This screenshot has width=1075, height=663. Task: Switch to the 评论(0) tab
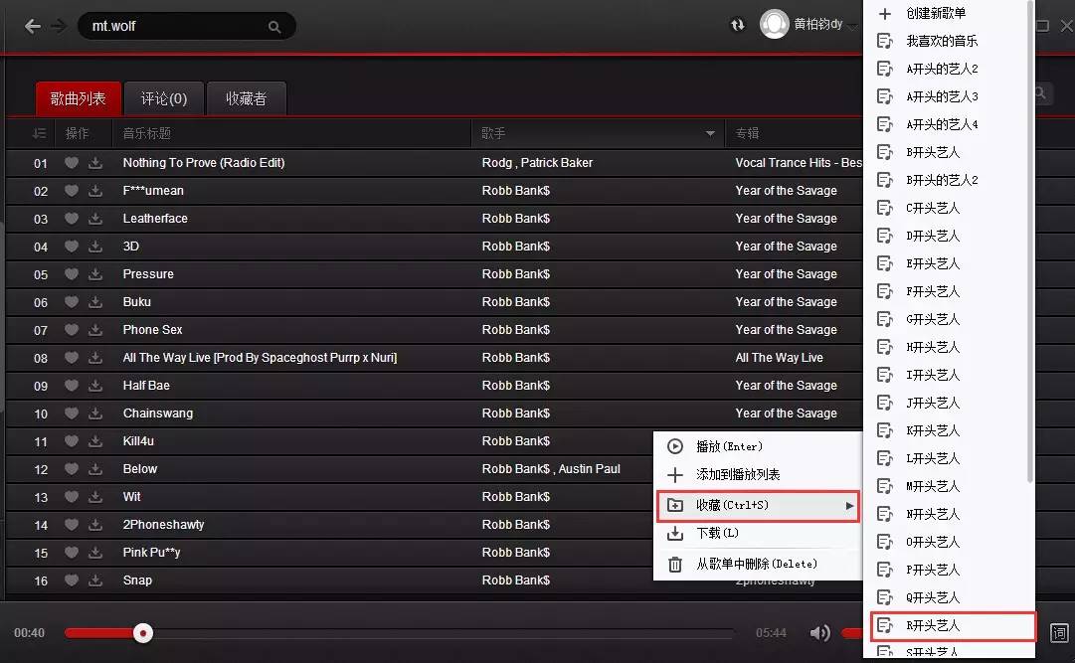(x=164, y=98)
